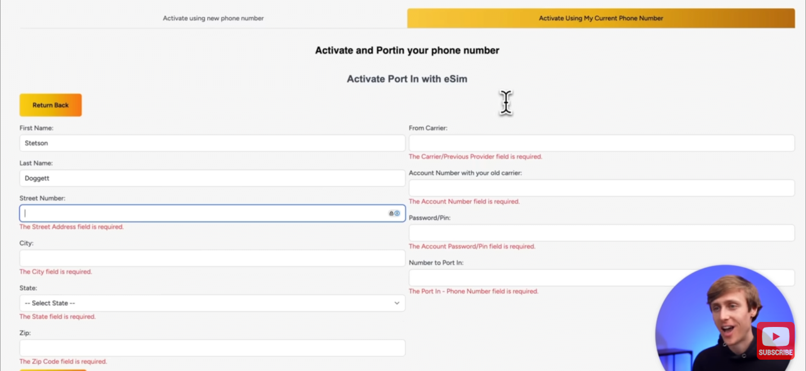The height and width of the screenshot is (371, 806).
Task: Click the City field is required message
Action: [55, 272]
